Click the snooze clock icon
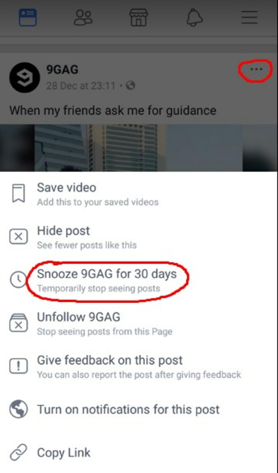This screenshot has width=278, height=473. [18, 279]
